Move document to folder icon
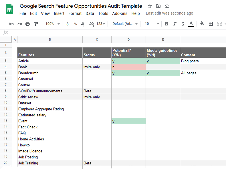This screenshot has width=226, height=173. click(158, 6)
